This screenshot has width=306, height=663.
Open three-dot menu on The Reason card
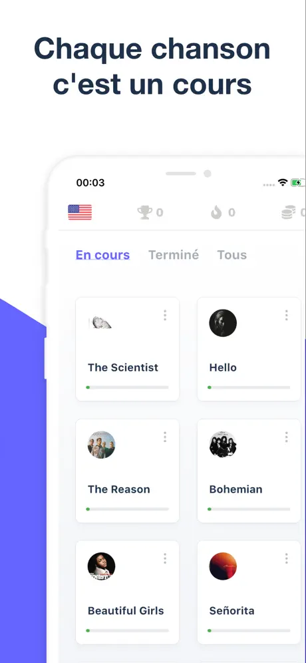(x=165, y=437)
